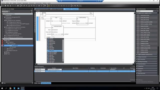Select the JSON_DINT function icon in toolbox

pos(138,20)
